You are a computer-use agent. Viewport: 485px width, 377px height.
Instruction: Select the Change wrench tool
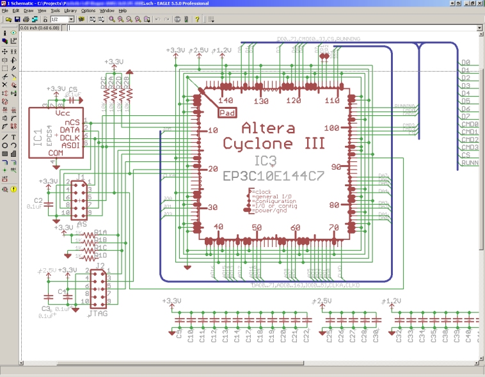coord(13,68)
